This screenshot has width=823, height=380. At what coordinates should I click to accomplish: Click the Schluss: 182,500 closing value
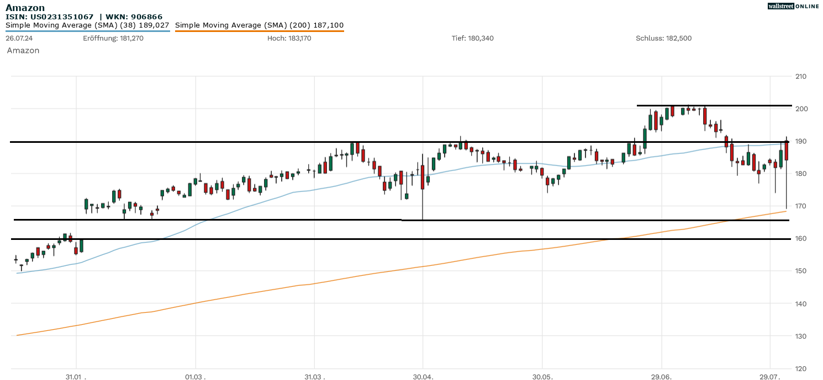pos(664,39)
